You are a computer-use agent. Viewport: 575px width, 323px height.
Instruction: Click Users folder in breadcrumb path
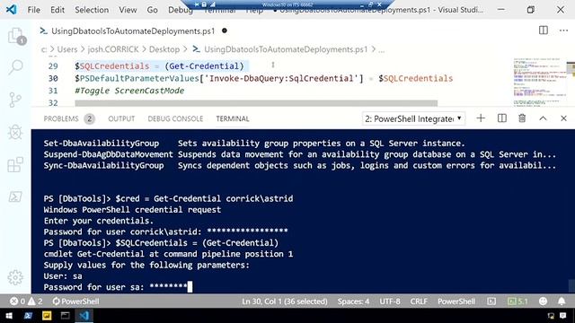tap(67, 49)
